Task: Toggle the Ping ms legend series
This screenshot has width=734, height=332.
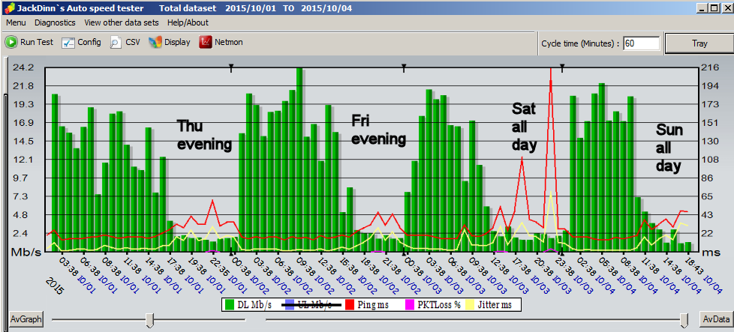Action: [x=349, y=304]
